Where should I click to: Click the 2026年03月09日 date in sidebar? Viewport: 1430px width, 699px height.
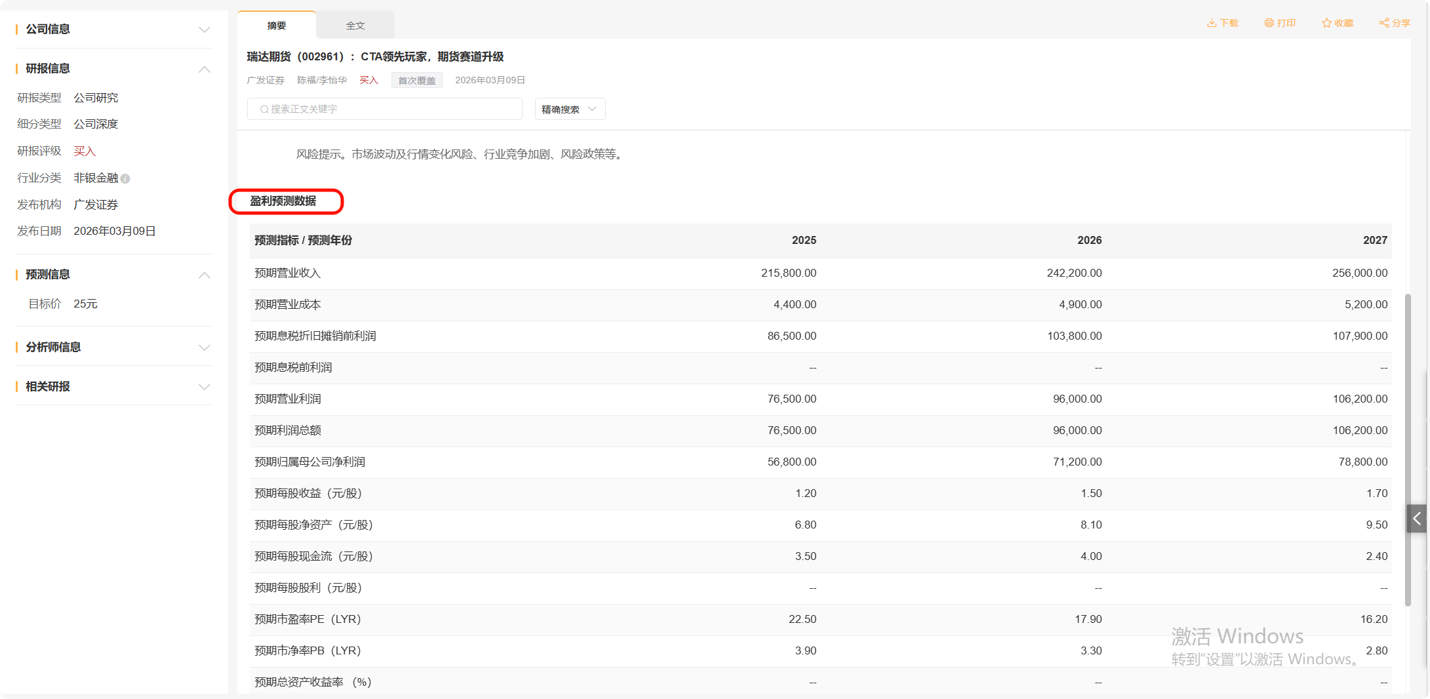(115, 231)
